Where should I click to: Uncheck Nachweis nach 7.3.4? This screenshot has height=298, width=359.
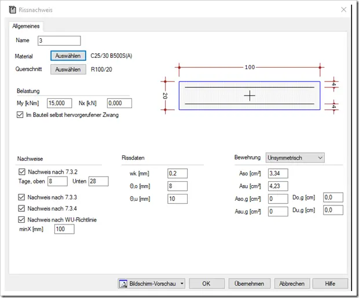pos(21,208)
